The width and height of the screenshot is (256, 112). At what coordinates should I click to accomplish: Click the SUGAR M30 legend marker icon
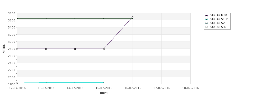pyautogui.click(x=206, y=15)
